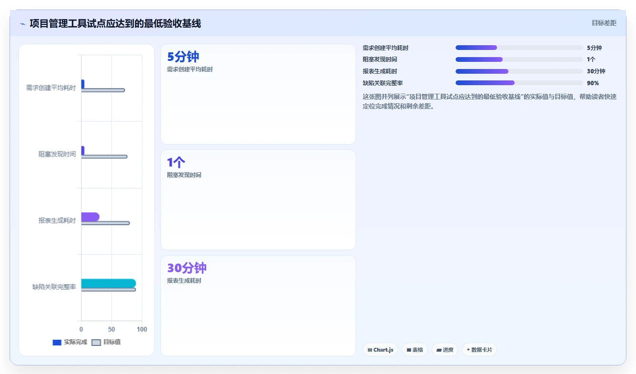The height and width of the screenshot is (374, 636).
Task: Click the description paragraph starting 这张图并列展示
Action: [x=489, y=101]
